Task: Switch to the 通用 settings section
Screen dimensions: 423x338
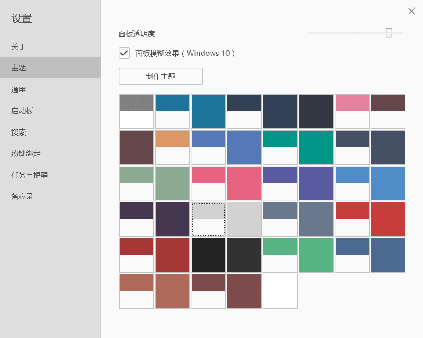Action: click(18, 90)
